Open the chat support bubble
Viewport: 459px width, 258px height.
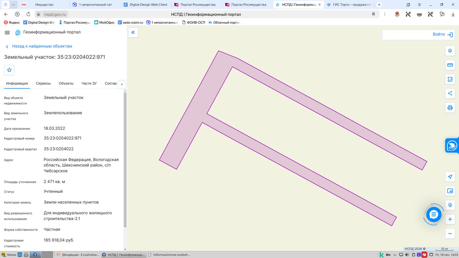click(x=434, y=215)
